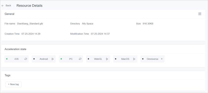Select the Omniverse platform chip

(x=152, y=59)
